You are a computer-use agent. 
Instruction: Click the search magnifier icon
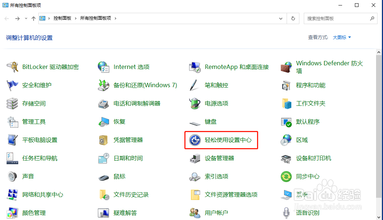[372, 19]
